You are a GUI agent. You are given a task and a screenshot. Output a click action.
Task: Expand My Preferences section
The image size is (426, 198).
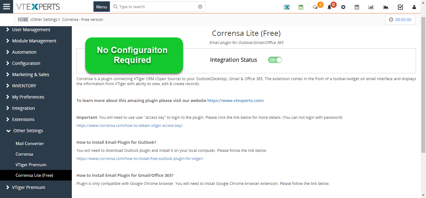coord(36,97)
